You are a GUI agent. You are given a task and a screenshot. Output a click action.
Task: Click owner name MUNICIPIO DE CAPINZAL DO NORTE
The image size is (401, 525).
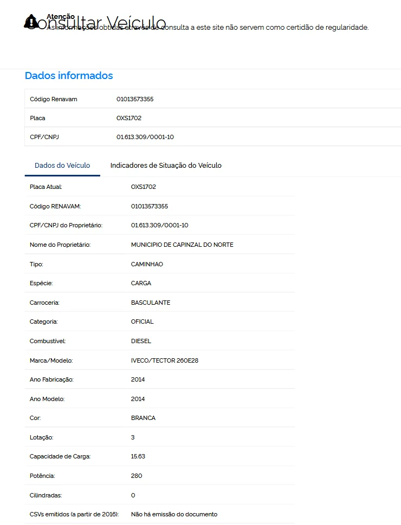coord(182,245)
